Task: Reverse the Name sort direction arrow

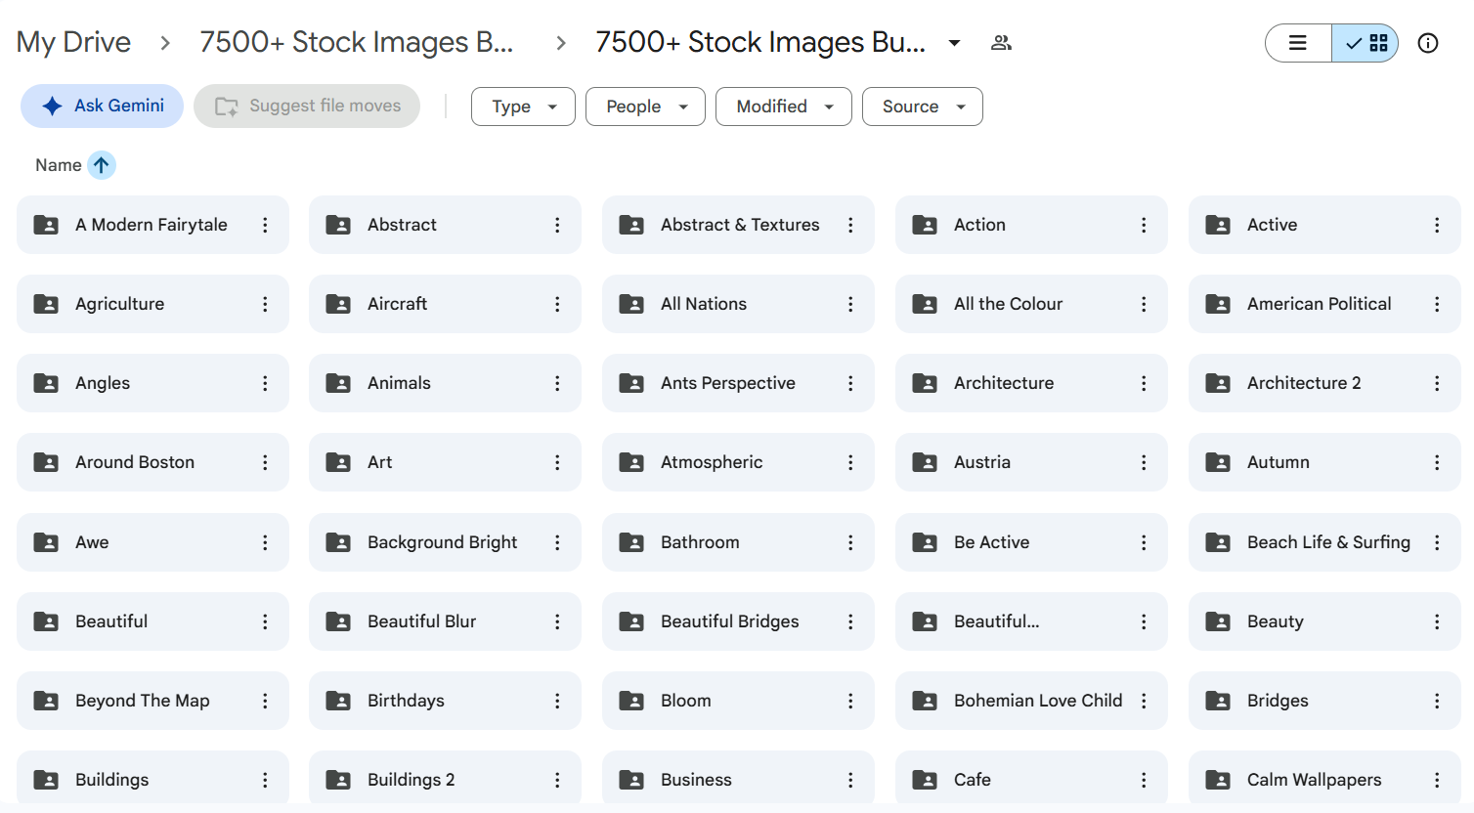Action: 102,165
